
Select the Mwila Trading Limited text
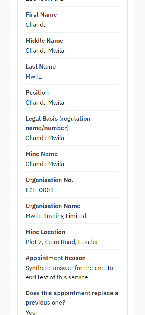(56, 216)
